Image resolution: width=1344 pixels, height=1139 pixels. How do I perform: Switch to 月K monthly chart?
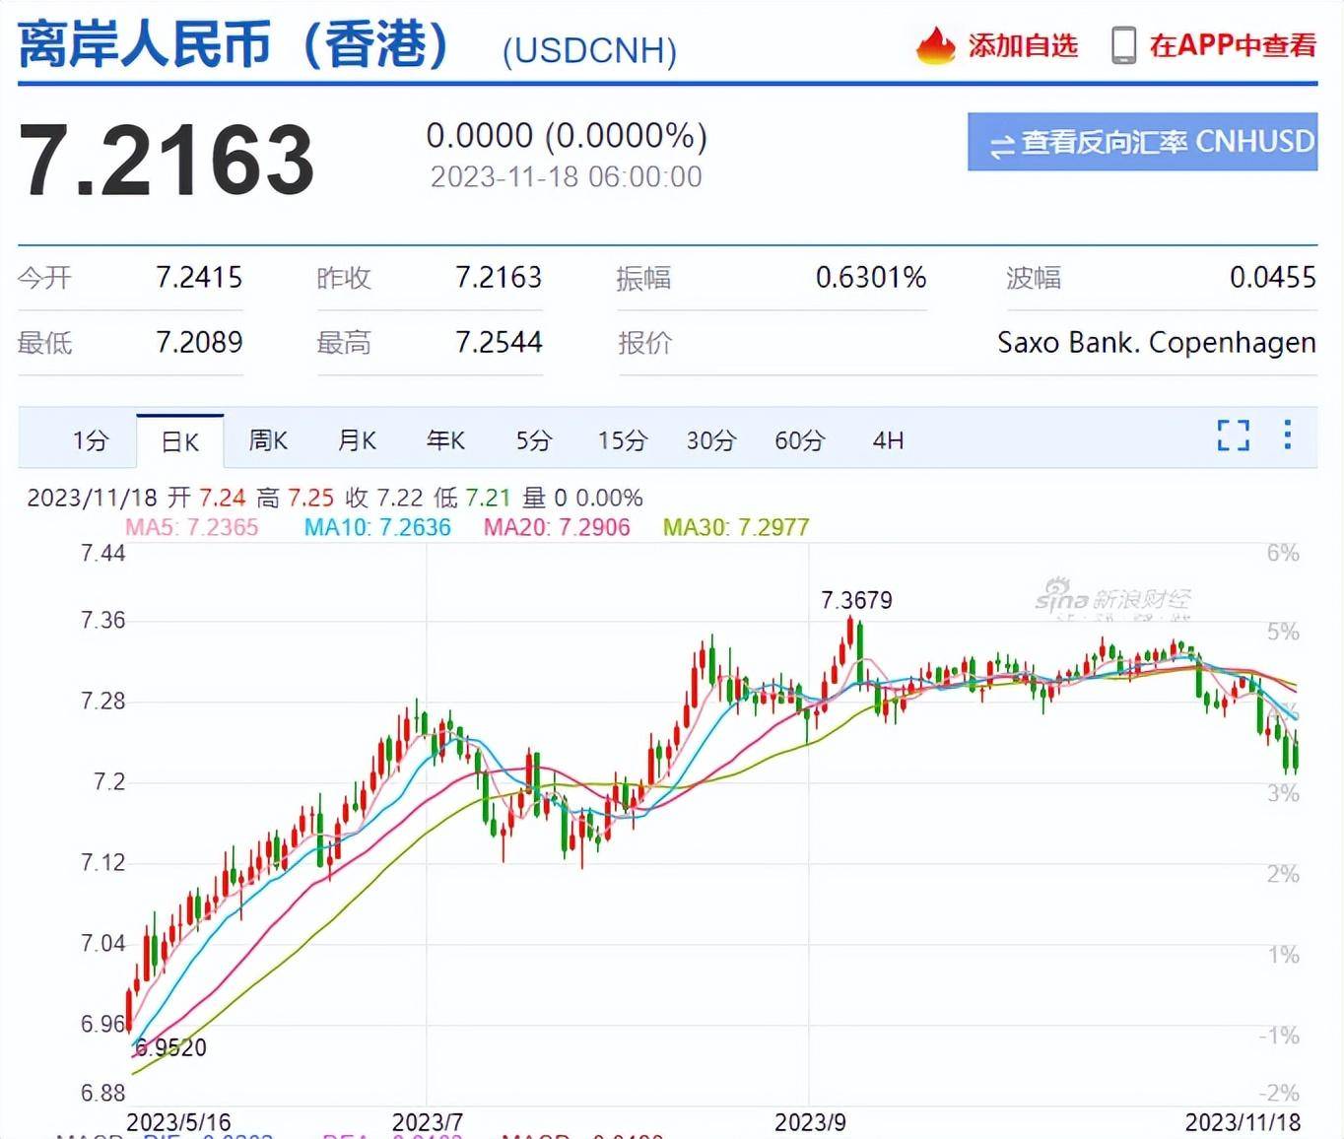pos(357,440)
